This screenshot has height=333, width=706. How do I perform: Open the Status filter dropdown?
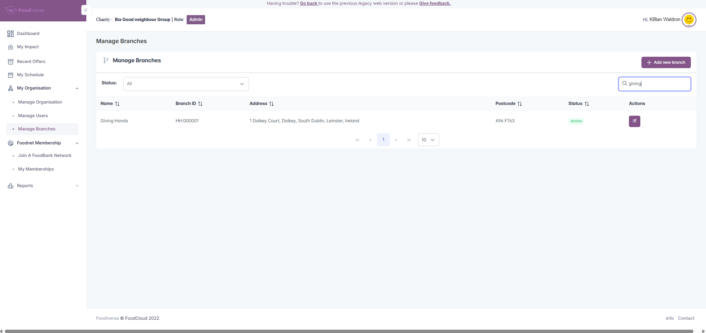coord(186,84)
